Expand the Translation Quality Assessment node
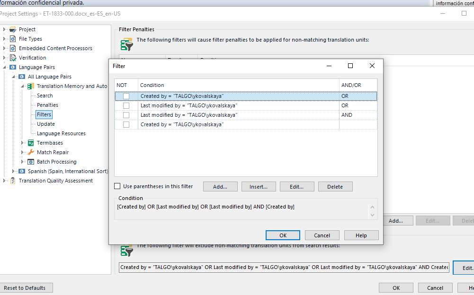 point(4,181)
